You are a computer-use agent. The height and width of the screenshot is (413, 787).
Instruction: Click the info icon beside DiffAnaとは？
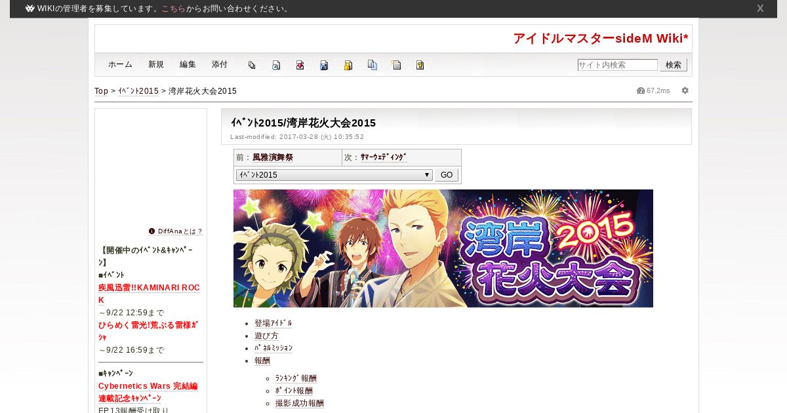coord(152,231)
